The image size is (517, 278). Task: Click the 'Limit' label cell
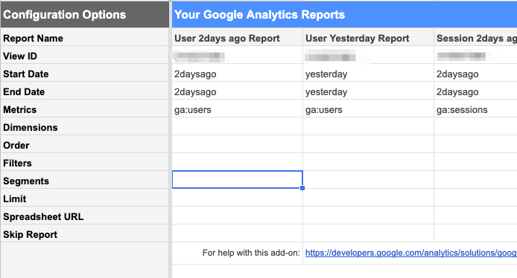coord(85,198)
